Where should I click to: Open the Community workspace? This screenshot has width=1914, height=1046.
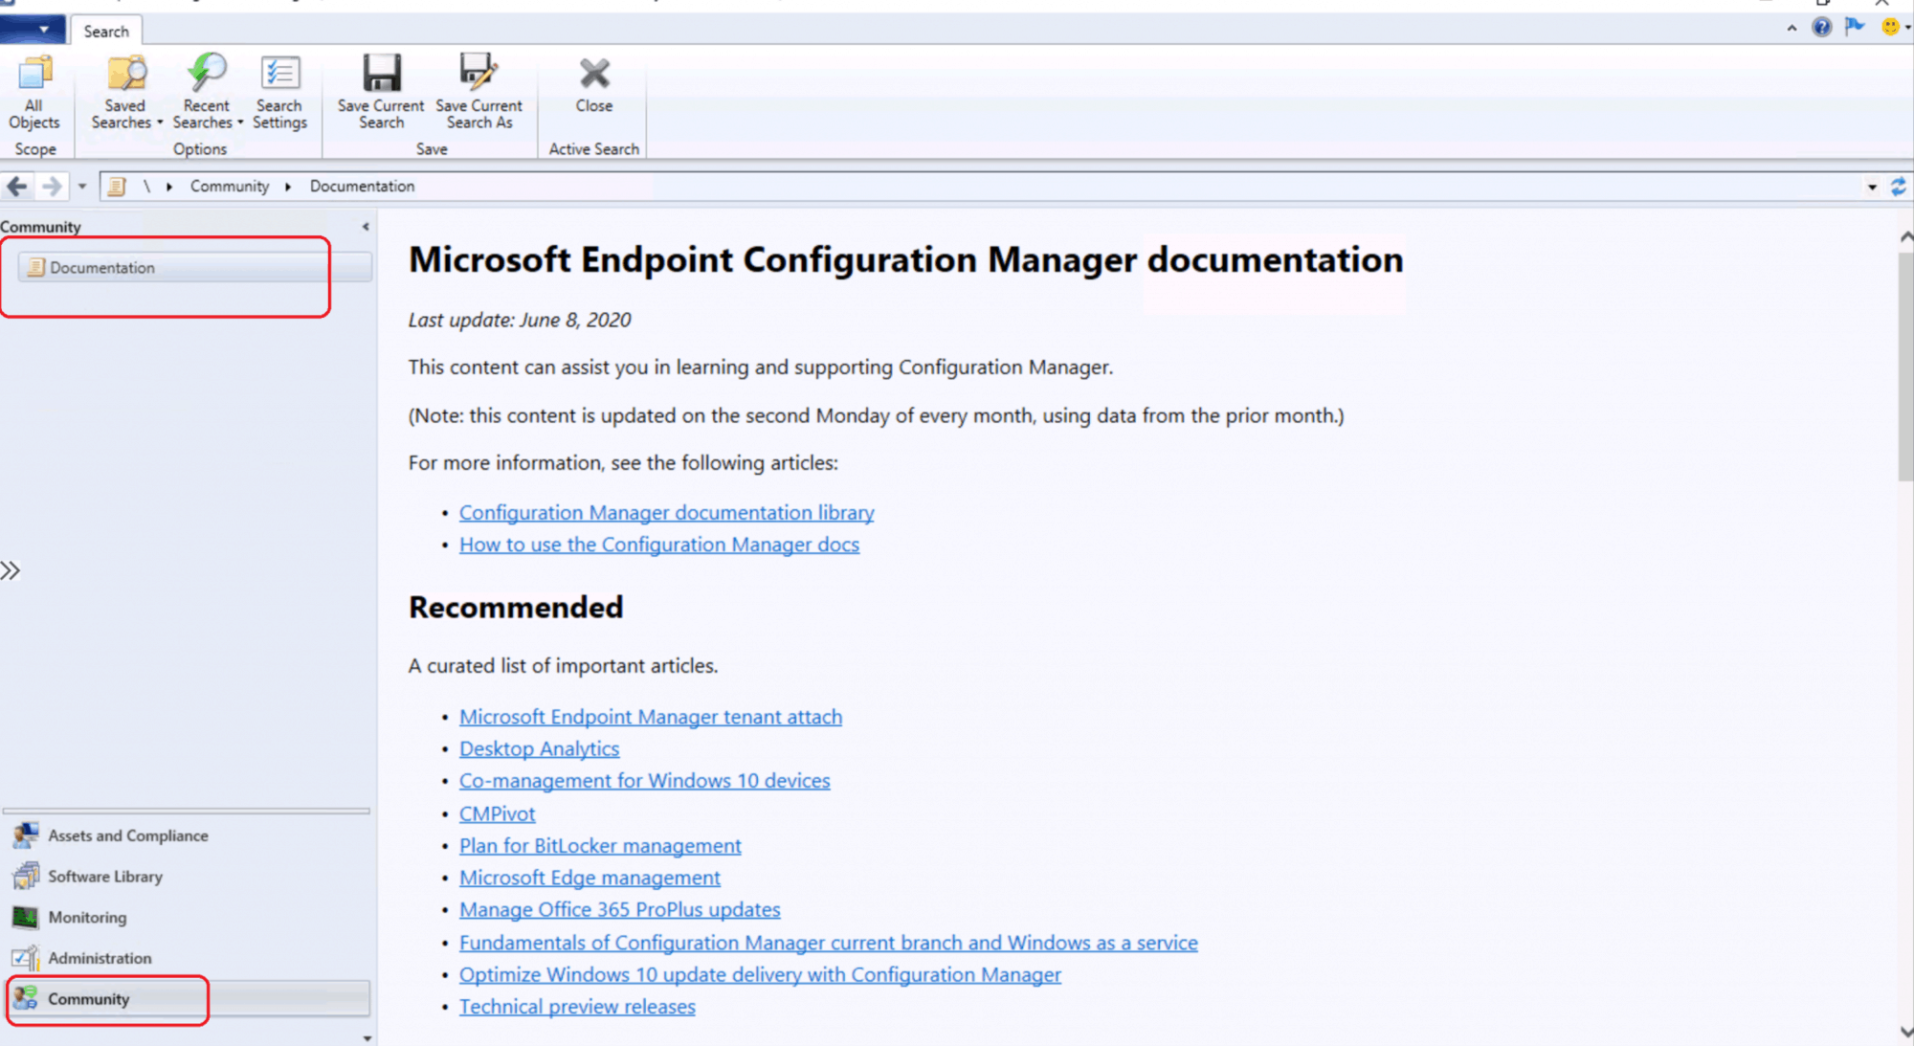[x=188, y=998]
